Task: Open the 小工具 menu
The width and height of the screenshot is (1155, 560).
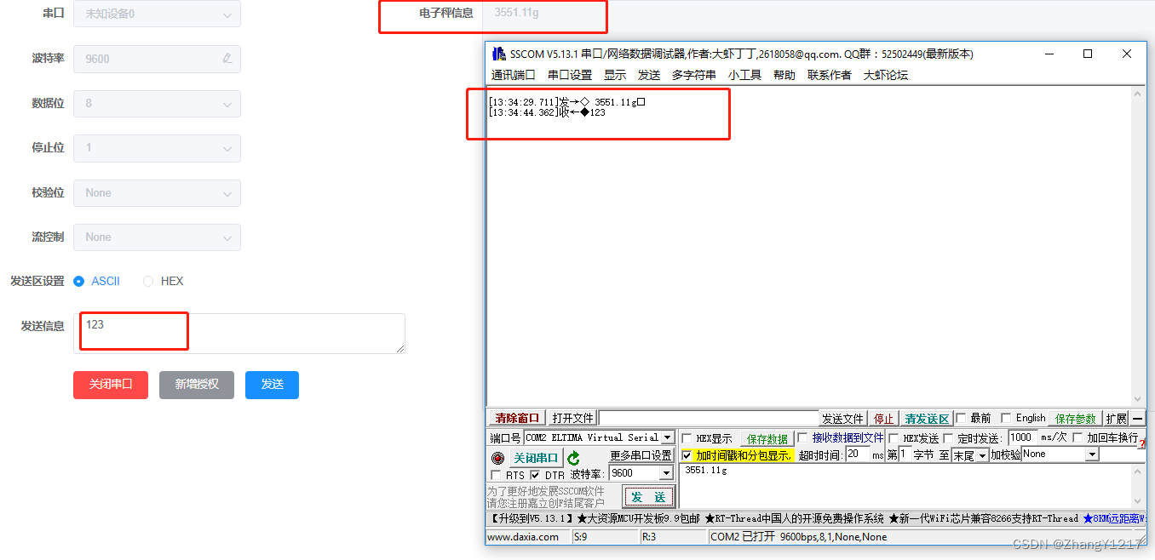Action: [x=744, y=75]
